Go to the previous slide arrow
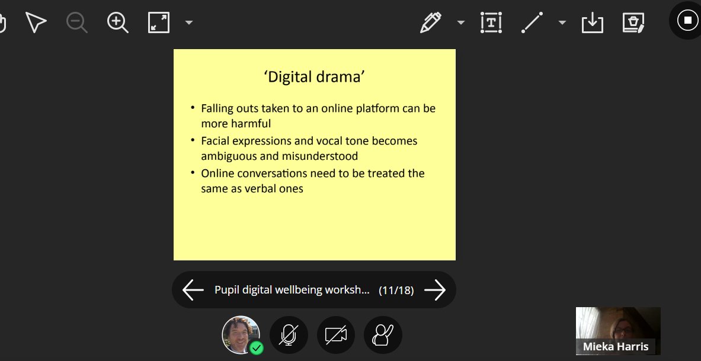The width and height of the screenshot is (701, 361). [193, 290]
